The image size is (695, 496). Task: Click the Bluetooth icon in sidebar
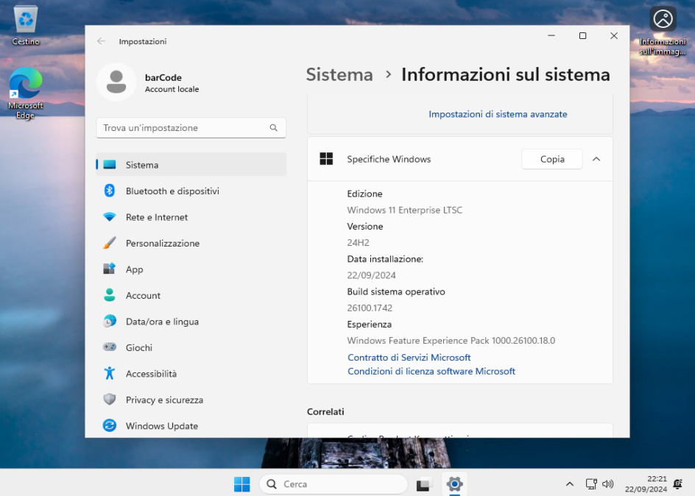click(110, 191)
